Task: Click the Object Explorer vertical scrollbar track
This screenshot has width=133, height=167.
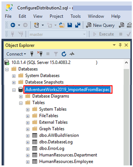Action: 126,117
